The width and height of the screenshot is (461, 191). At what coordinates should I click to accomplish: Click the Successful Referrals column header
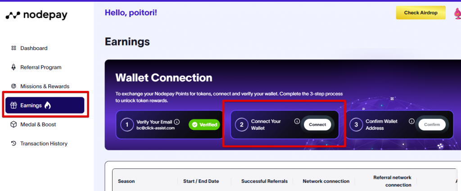pyautogui.click(x=264, y=181)
